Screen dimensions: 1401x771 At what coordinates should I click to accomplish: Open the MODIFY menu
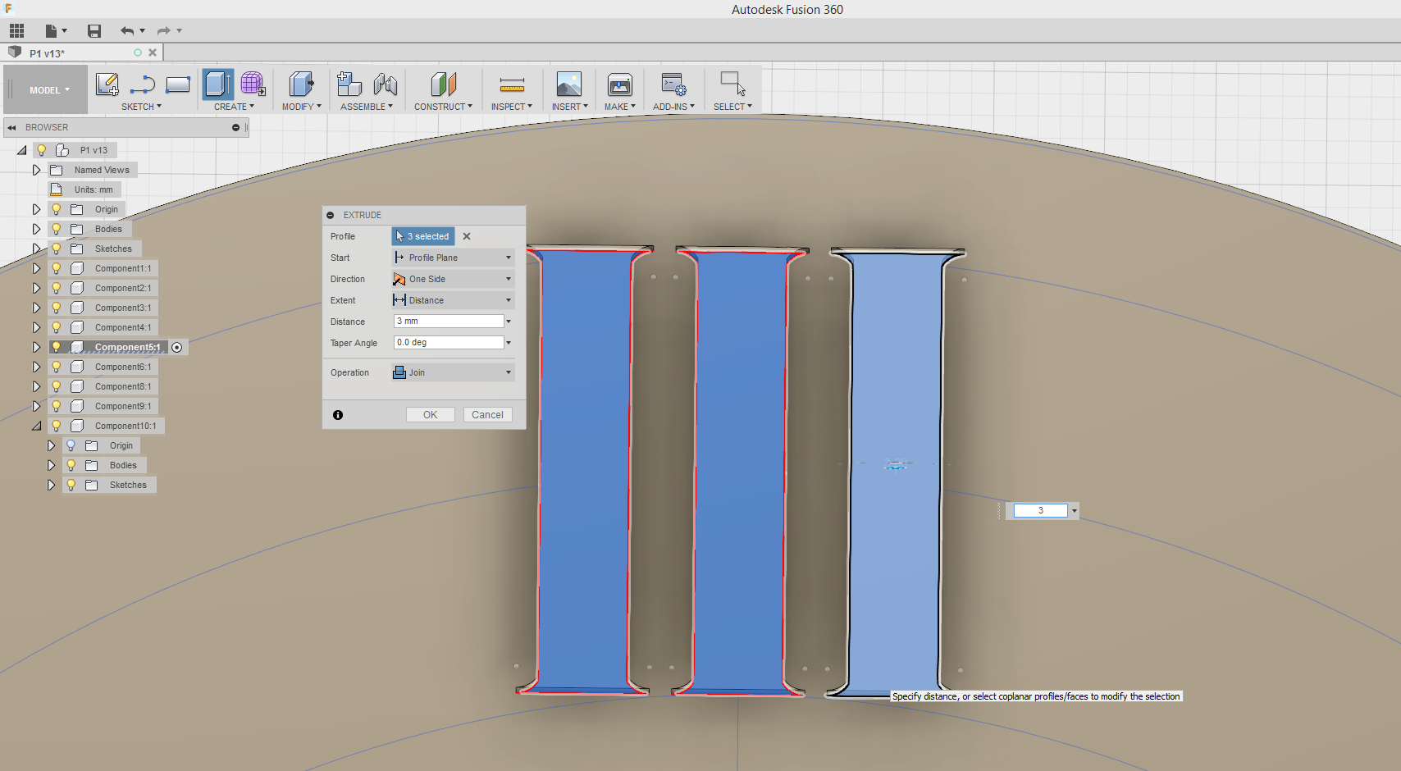pos(301,107)
